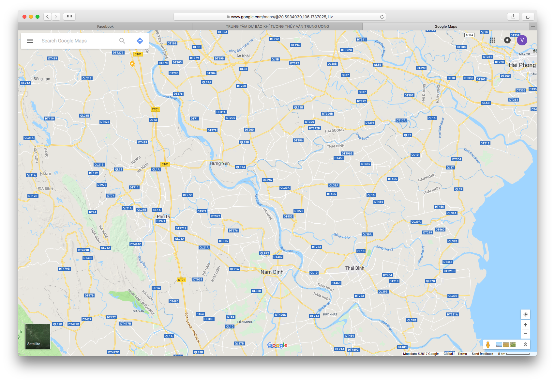Open the second imagery photo thumbnail
Image resolution: width=555 pixels, height=382 pixels.
506,344
